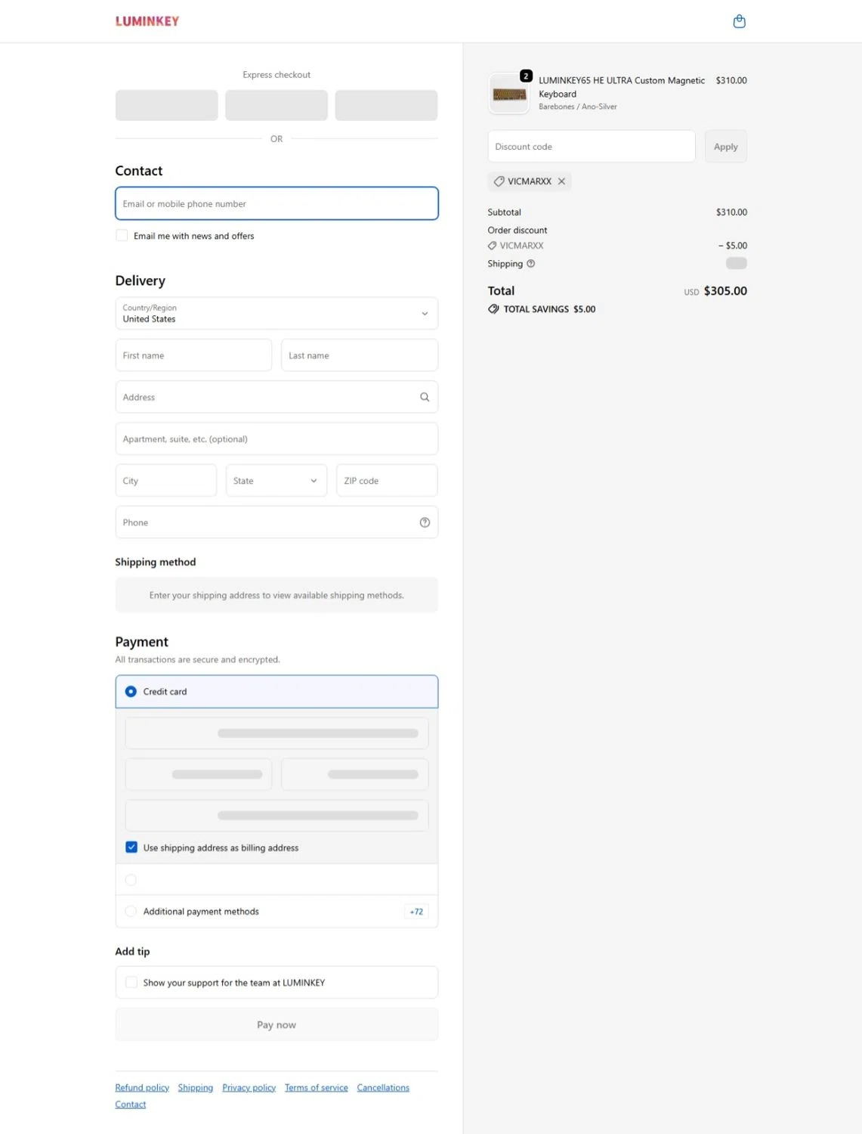Click the Address input field

click(x=277, y=397)
